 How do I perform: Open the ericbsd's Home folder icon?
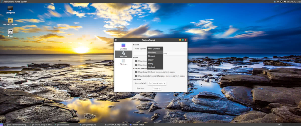[x=10, y=21]
